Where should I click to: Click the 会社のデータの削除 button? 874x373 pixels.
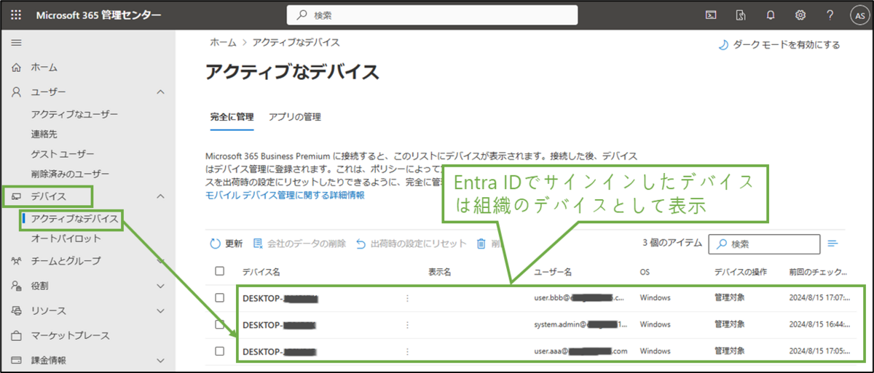(x=299, y=244)
